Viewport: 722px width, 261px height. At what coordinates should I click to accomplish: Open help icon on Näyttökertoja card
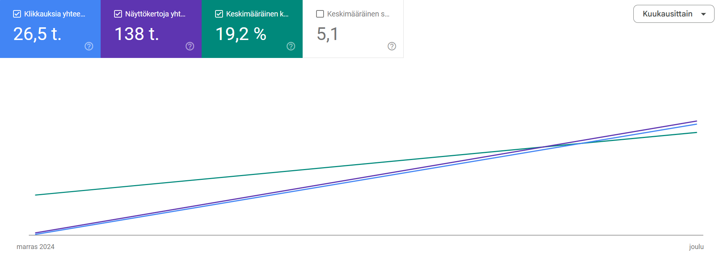tap(190, 46)
